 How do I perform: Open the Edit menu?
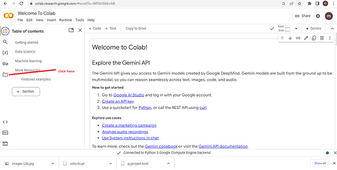click(30, 20)
